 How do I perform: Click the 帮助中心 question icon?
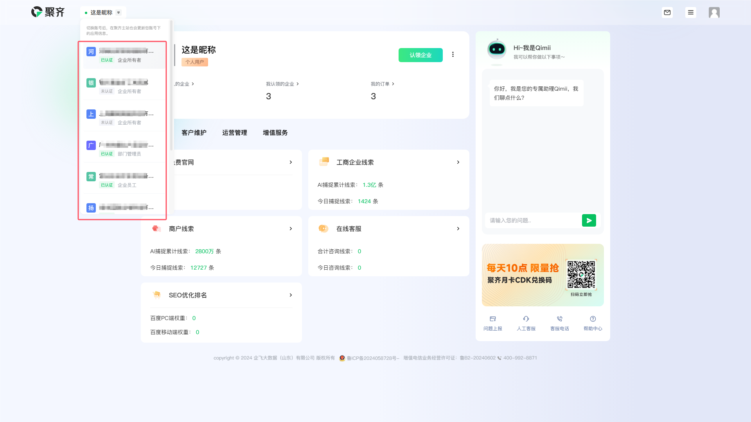(593, 319)
